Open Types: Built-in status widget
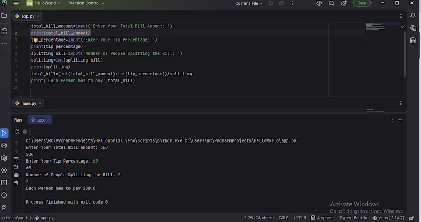The image size is (421, 222). tap(353, 218)
